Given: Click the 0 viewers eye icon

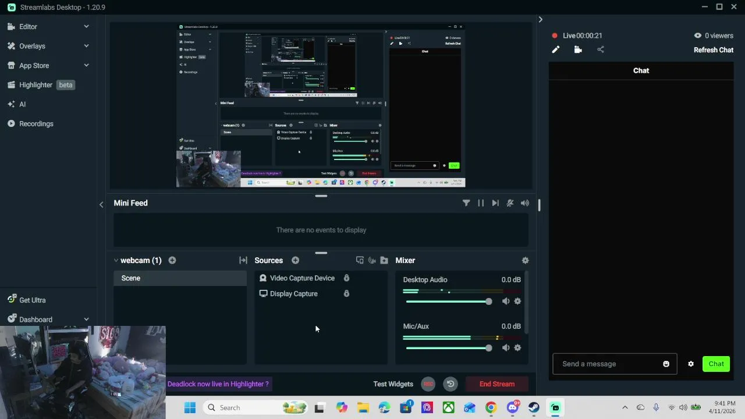Looking at the screenshot, I should pyautogui.click(x=698, y=35).
